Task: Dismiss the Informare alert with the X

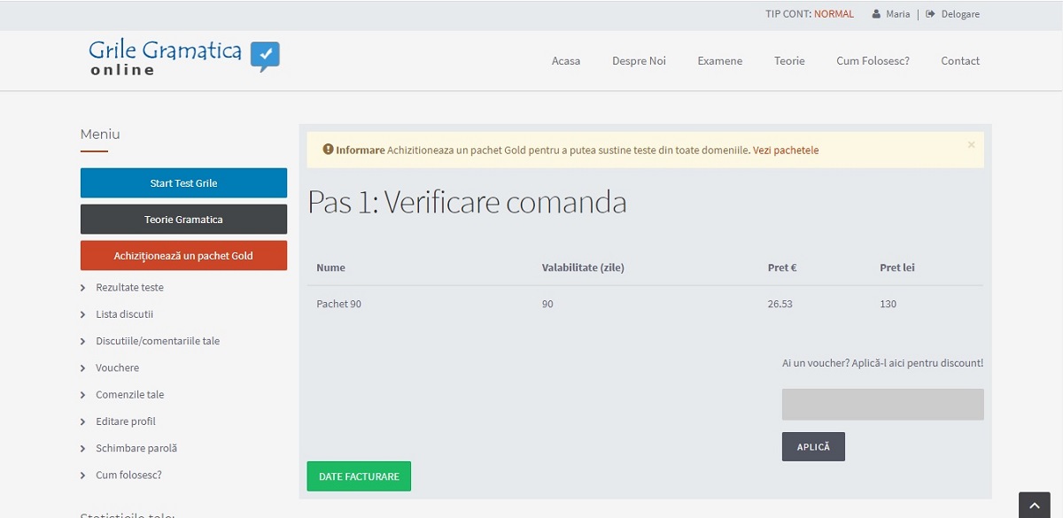Action: pyautogui.click(x=971, y=144)
